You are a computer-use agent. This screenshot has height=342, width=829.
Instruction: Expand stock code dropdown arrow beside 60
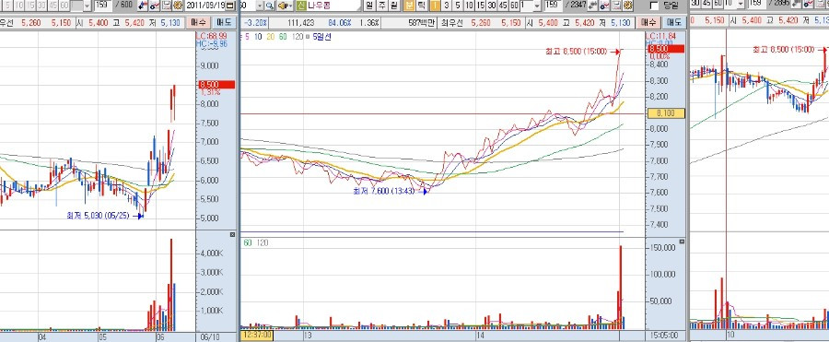[x=260, y=6]
